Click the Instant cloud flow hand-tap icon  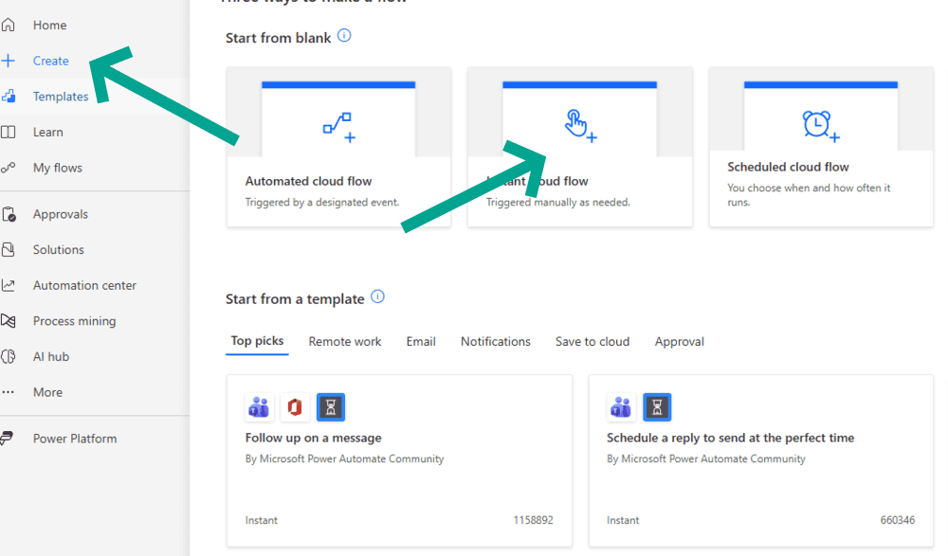580,126
